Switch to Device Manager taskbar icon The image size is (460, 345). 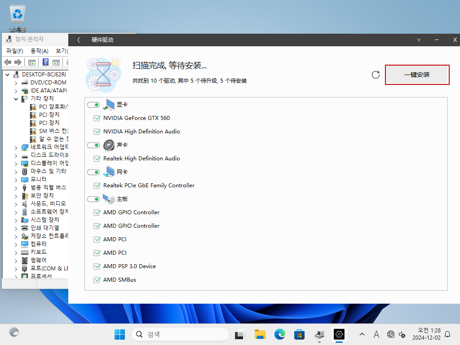[x=319, y=334]
